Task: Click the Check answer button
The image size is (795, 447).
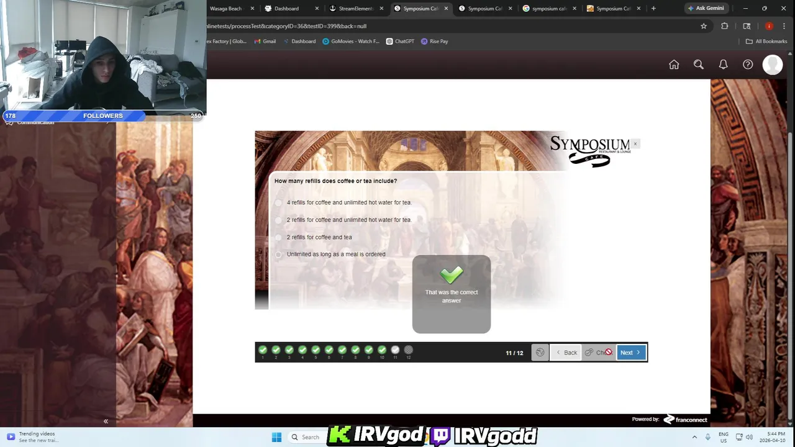Action: click(x=599, y=353)
